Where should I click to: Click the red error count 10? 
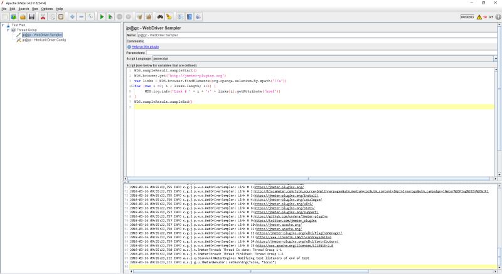click(x=484, y=17)
